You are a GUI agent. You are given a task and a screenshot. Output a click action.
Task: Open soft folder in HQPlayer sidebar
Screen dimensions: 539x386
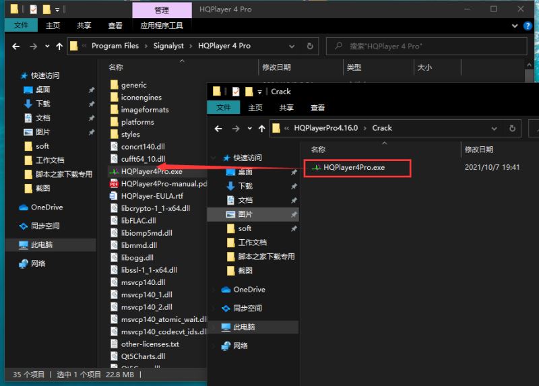point(37,146)
